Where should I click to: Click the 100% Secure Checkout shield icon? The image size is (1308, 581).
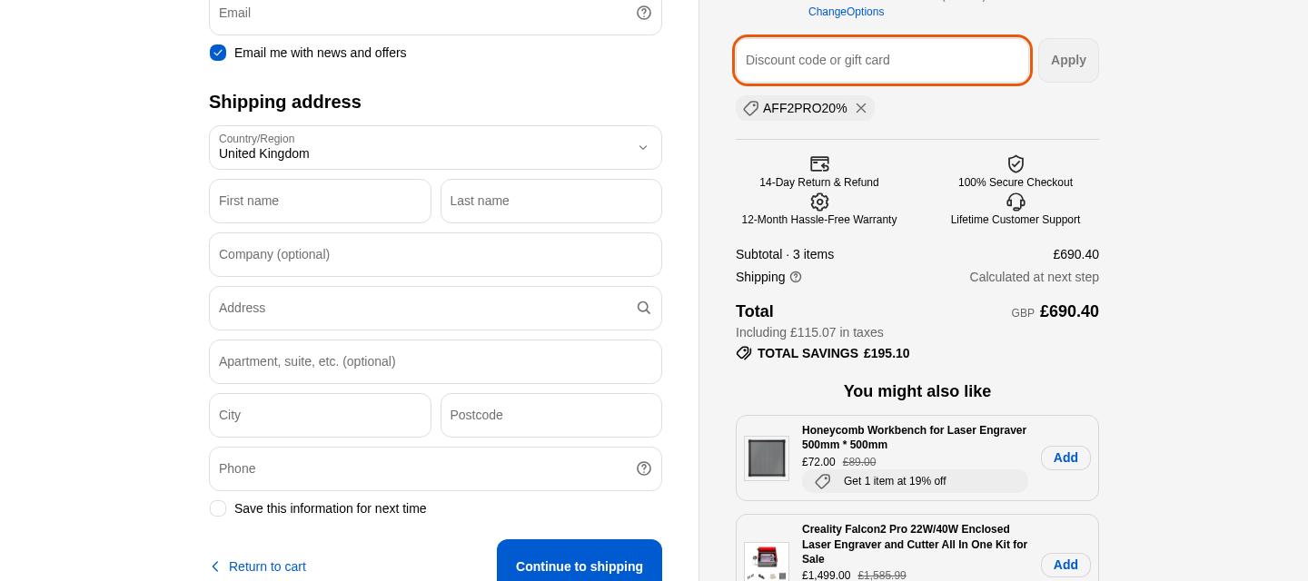[x=1016, y=163]
